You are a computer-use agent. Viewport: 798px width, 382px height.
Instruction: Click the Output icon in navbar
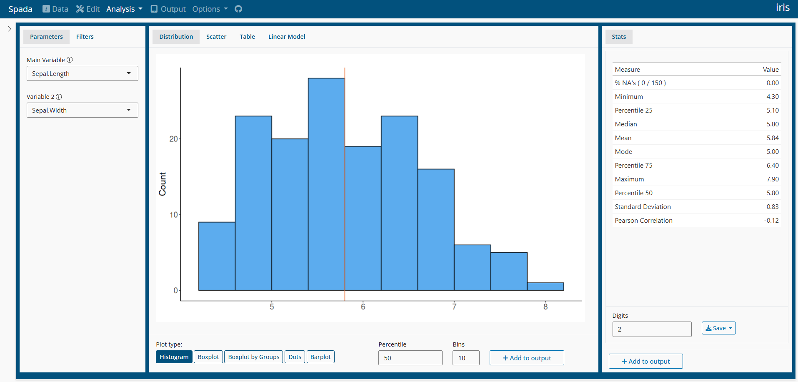click(154, 9)
